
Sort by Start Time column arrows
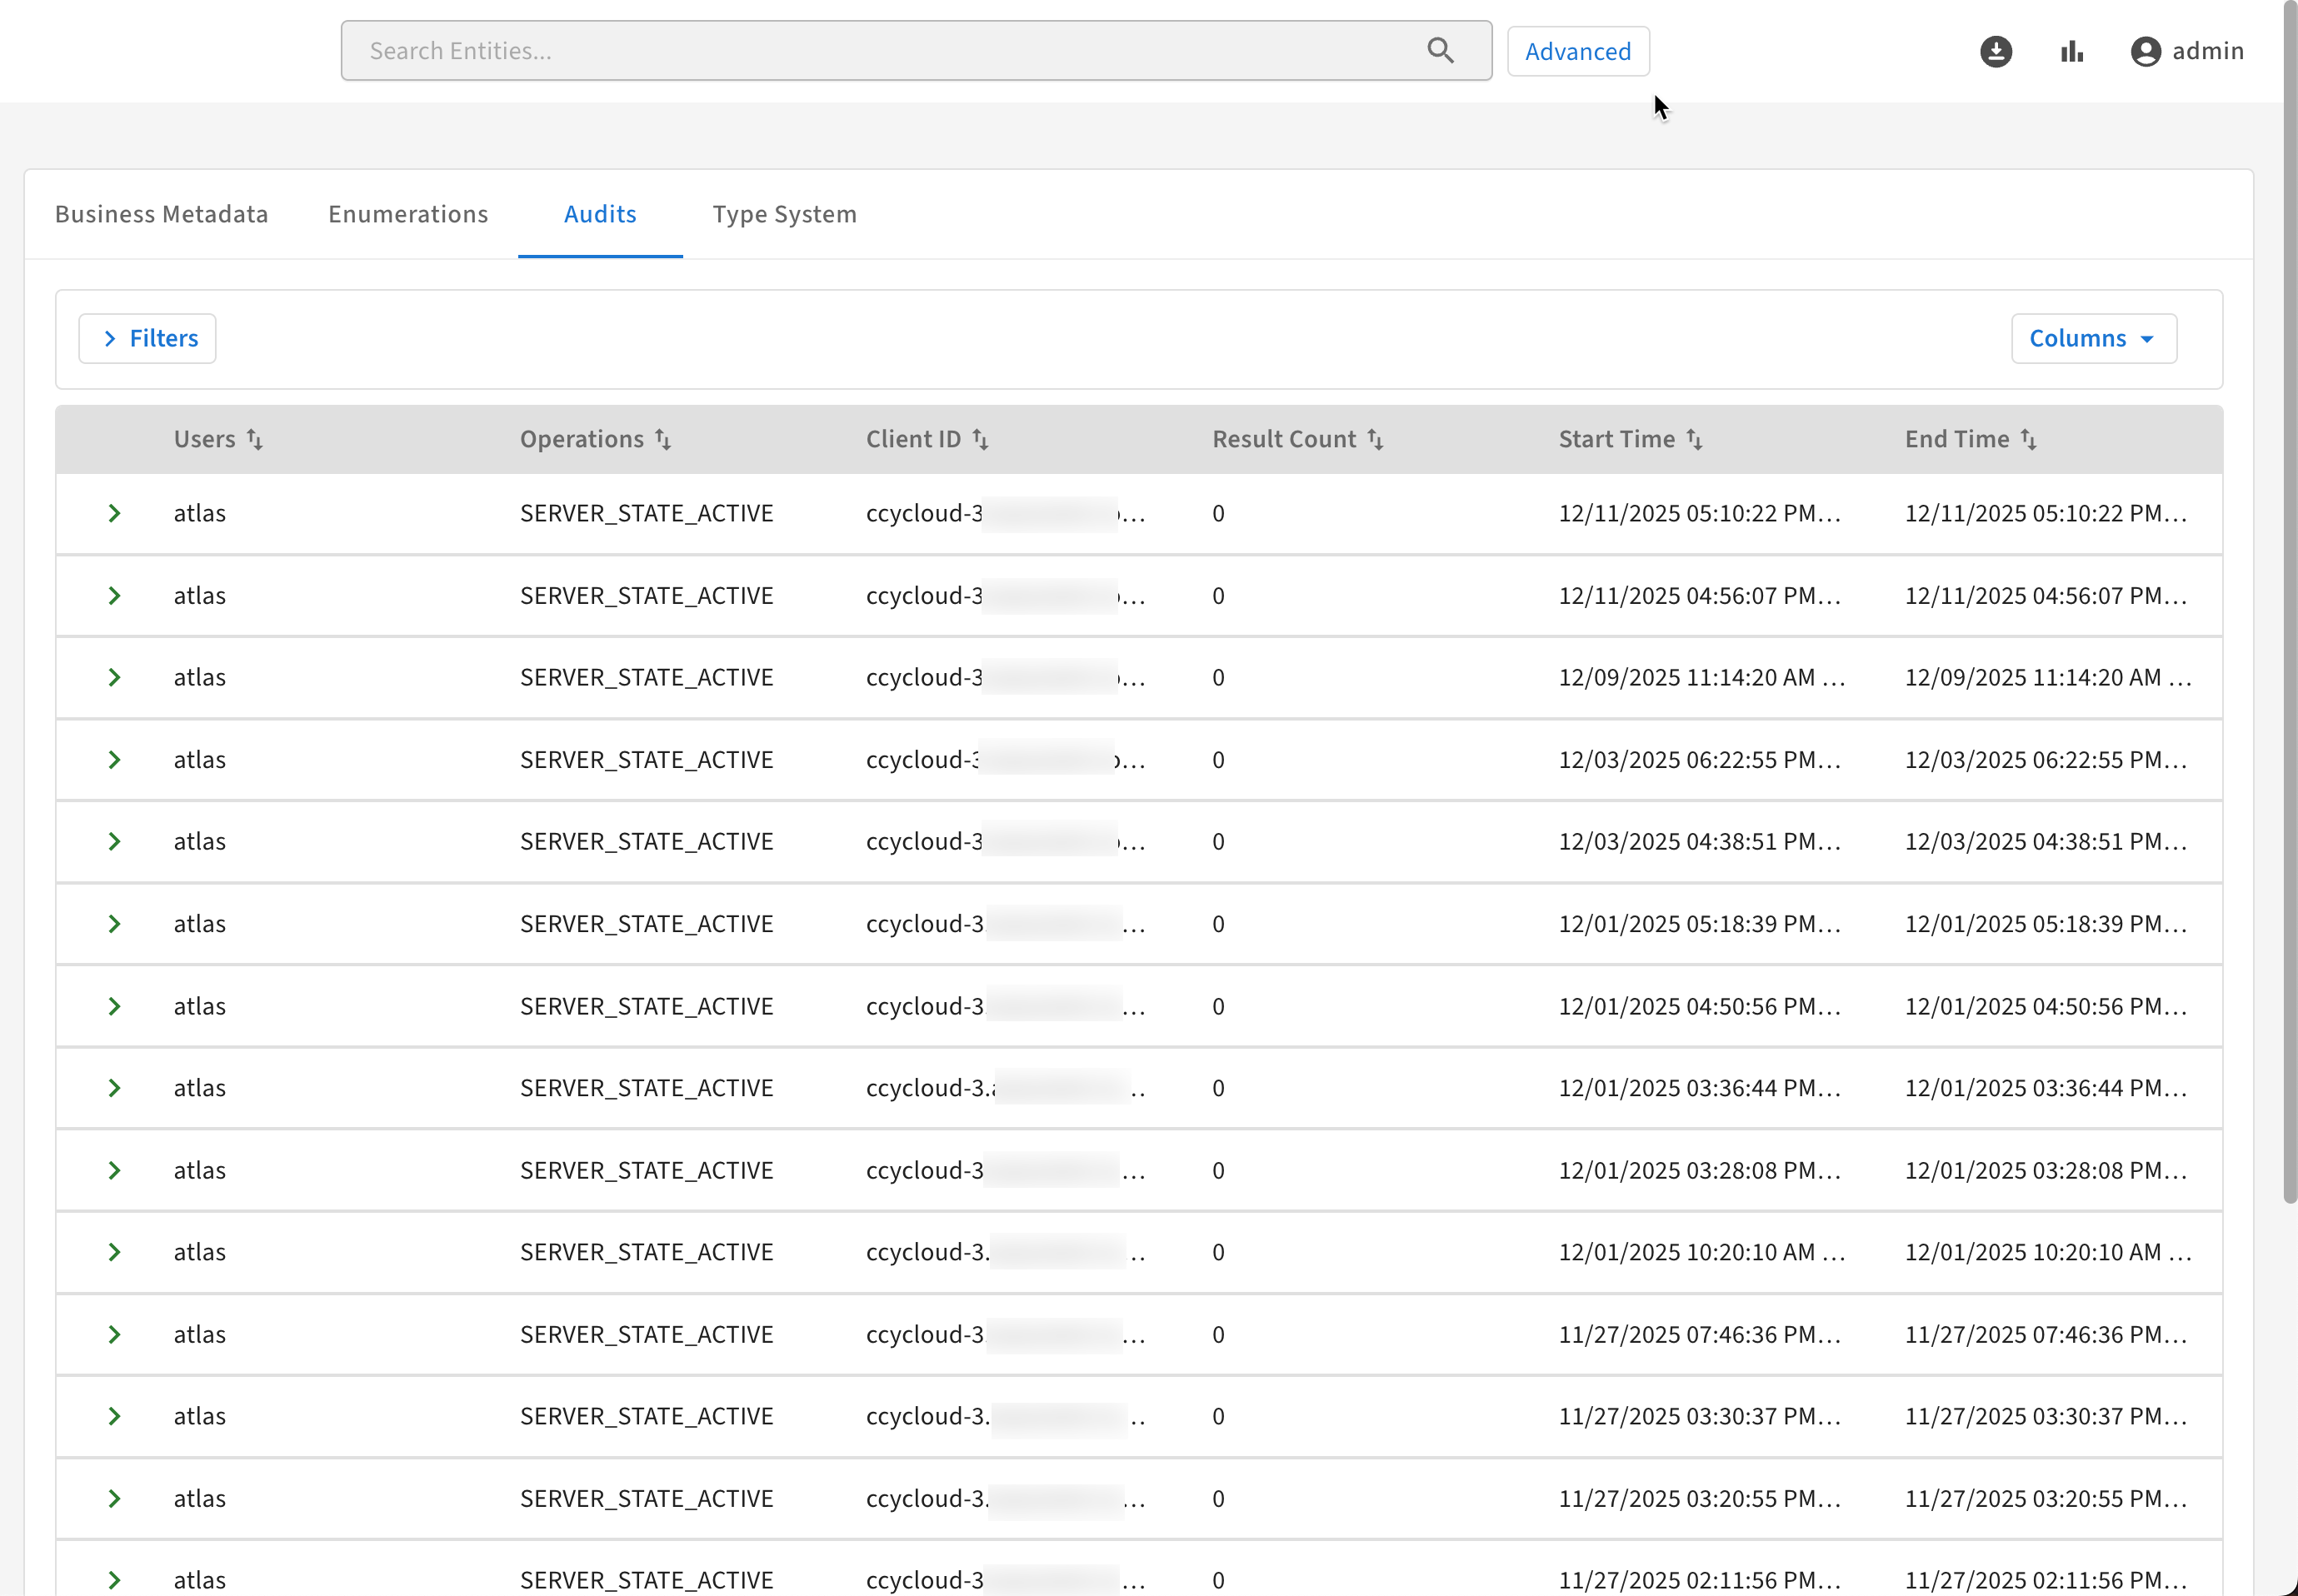1694,439
